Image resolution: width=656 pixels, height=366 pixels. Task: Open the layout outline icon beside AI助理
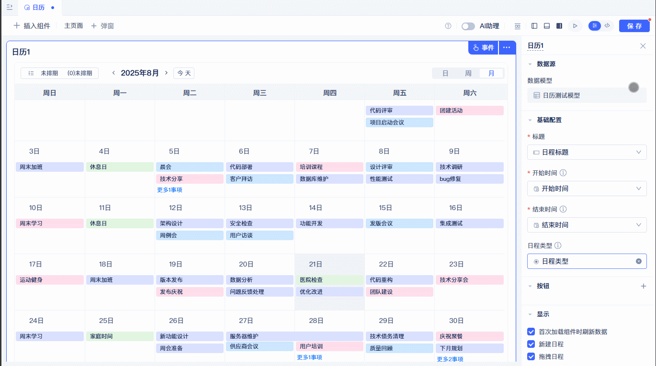click(x=518, y=26)
